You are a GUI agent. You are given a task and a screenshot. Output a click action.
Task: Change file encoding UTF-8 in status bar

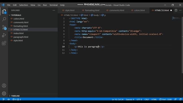(x=139, y=99)
